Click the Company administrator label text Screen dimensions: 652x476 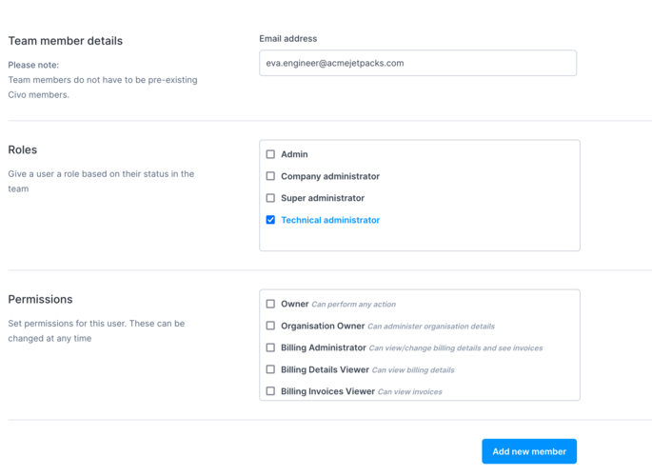click(329, 176)
